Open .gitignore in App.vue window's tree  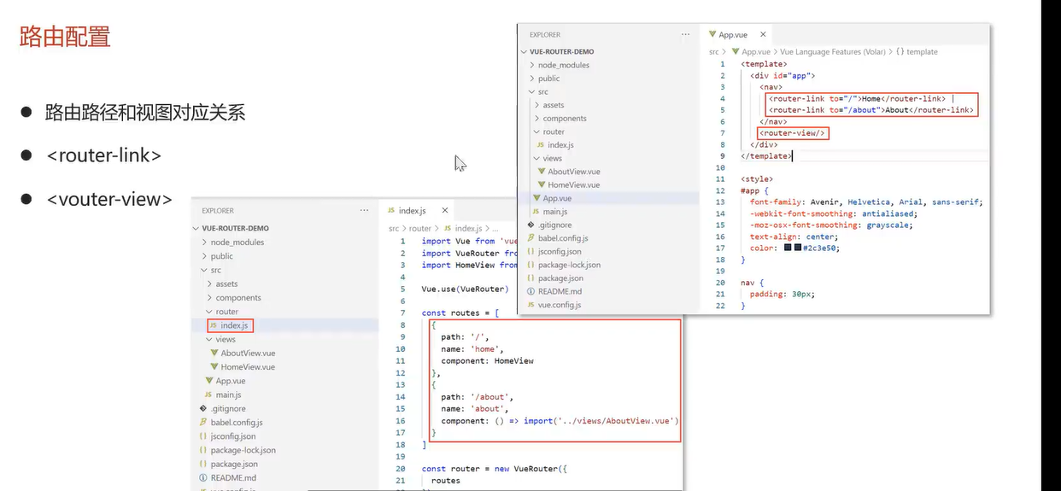pos(554,225)
